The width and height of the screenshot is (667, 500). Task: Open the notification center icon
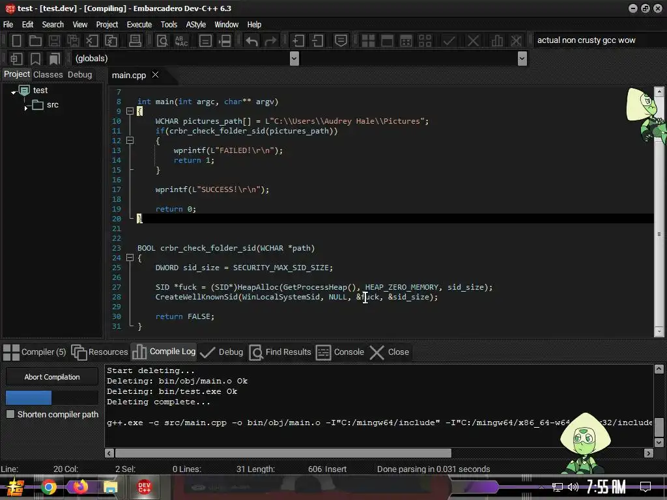click(x=646, y=487)
